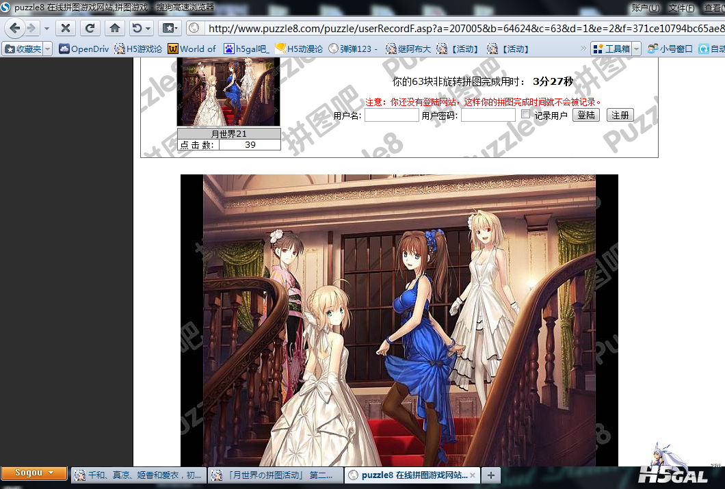Click the stop loading X button
Viewport: 725px width, 489px height.
pyautogui.click(x=65, y=28)
